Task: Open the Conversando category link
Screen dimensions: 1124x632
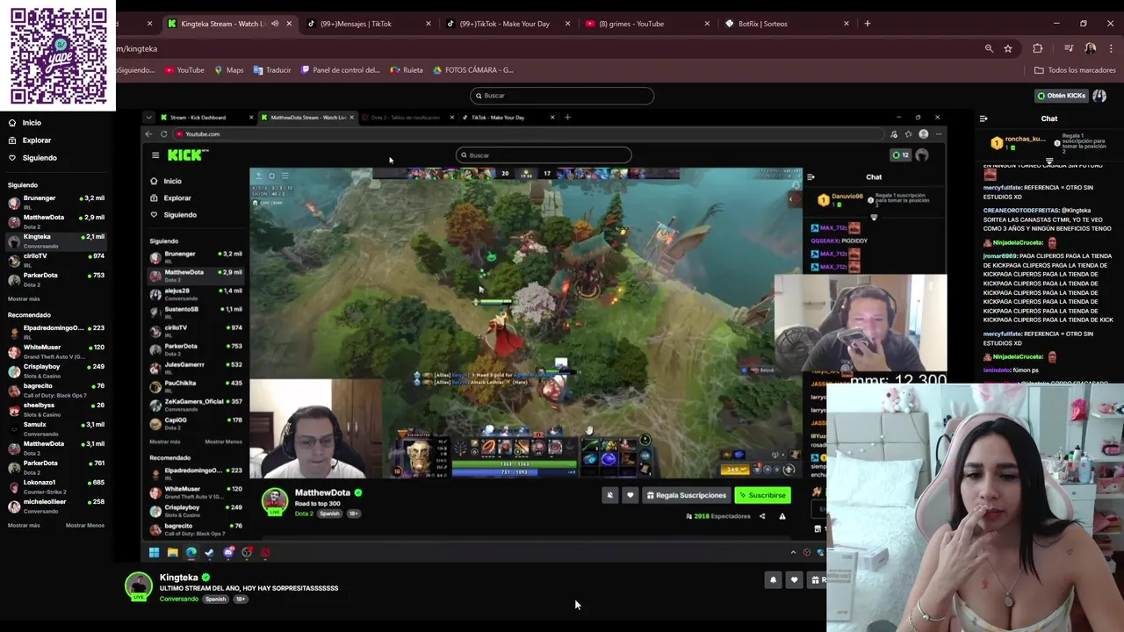Action: (x=179, y=600)
